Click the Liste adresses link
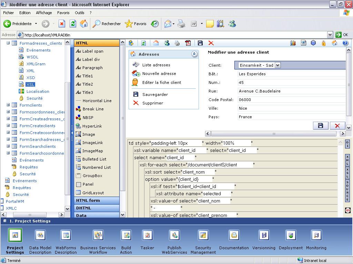The height and width of the screenshot is (264, 353). pyautogui.click(x=156, y=65)
